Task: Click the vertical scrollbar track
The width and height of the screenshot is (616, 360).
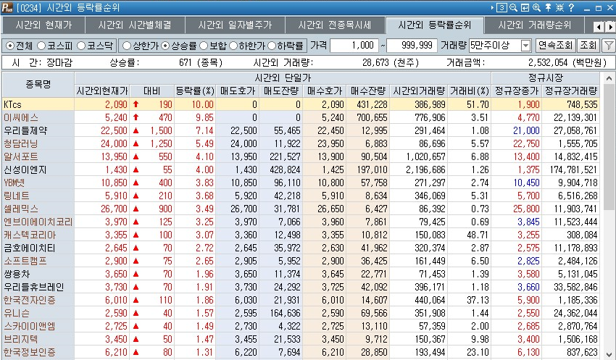Action: tap(609, 216)
